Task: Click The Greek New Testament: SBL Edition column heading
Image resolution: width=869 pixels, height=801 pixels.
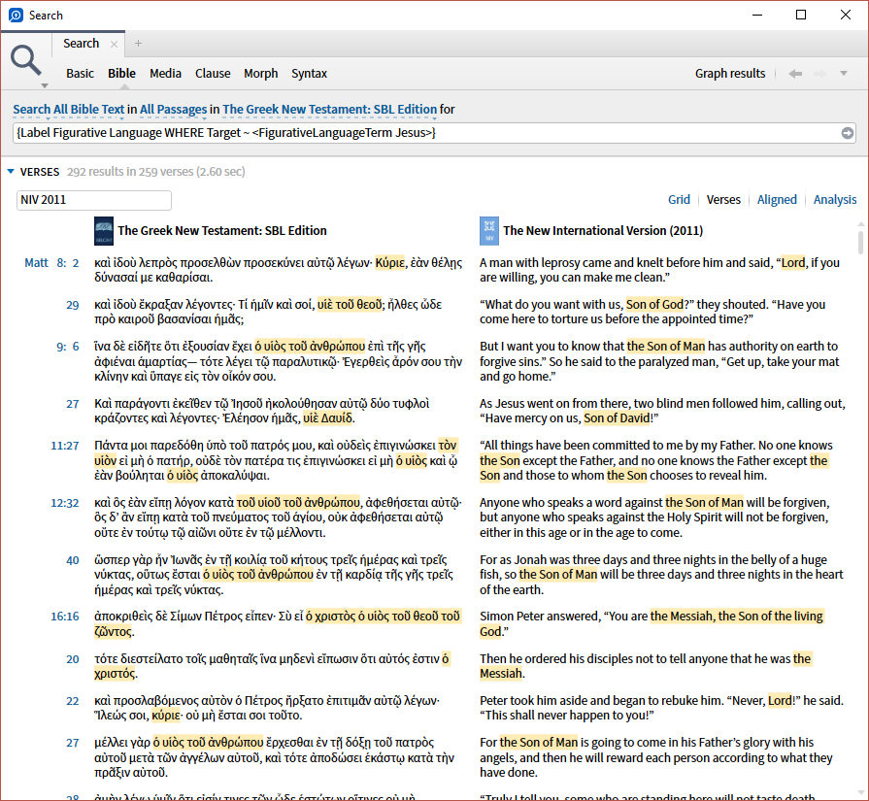Action: pos(222,231)
